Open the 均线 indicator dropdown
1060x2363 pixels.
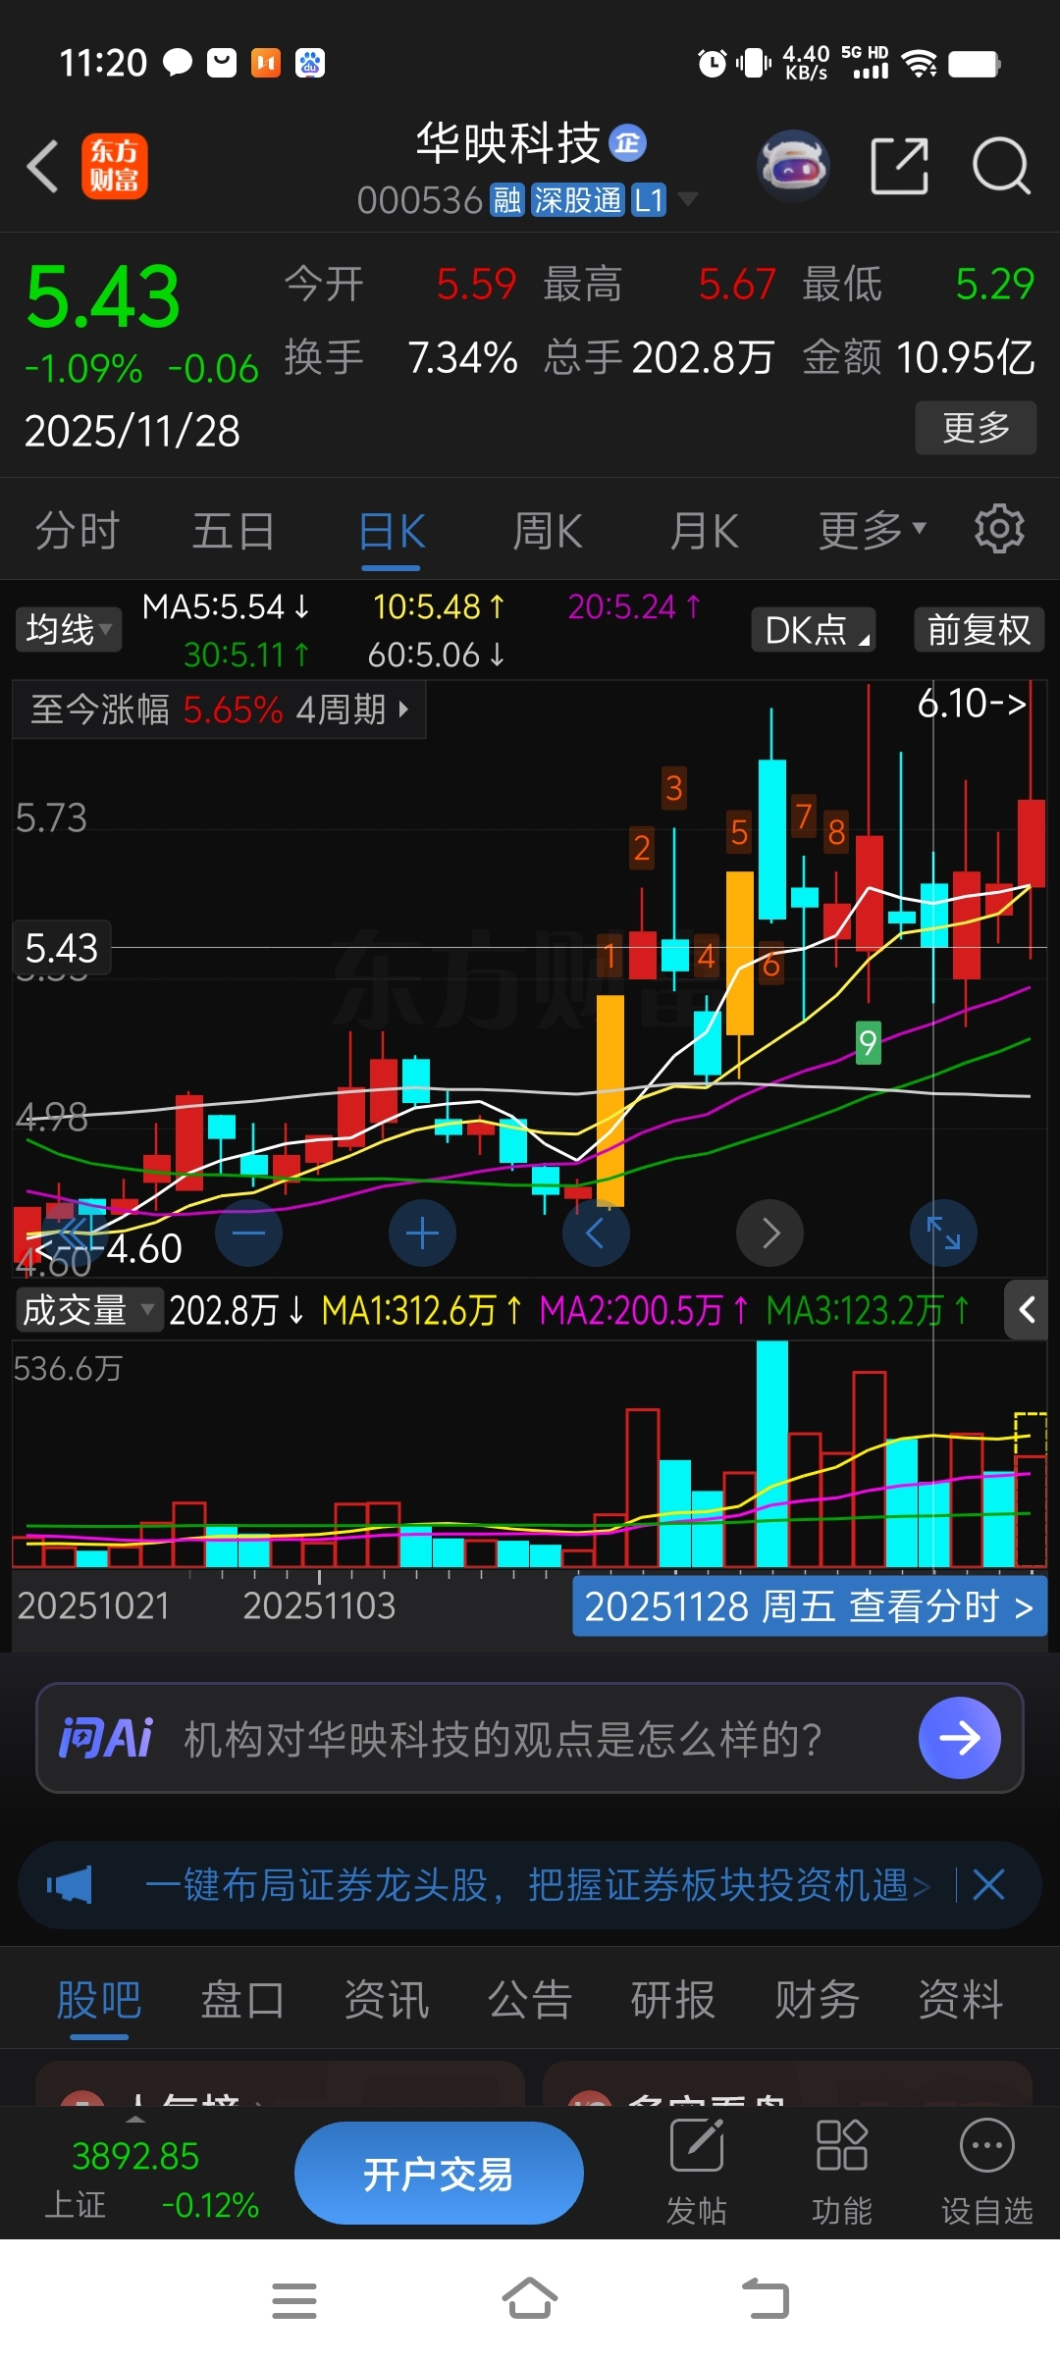(69, 629)
